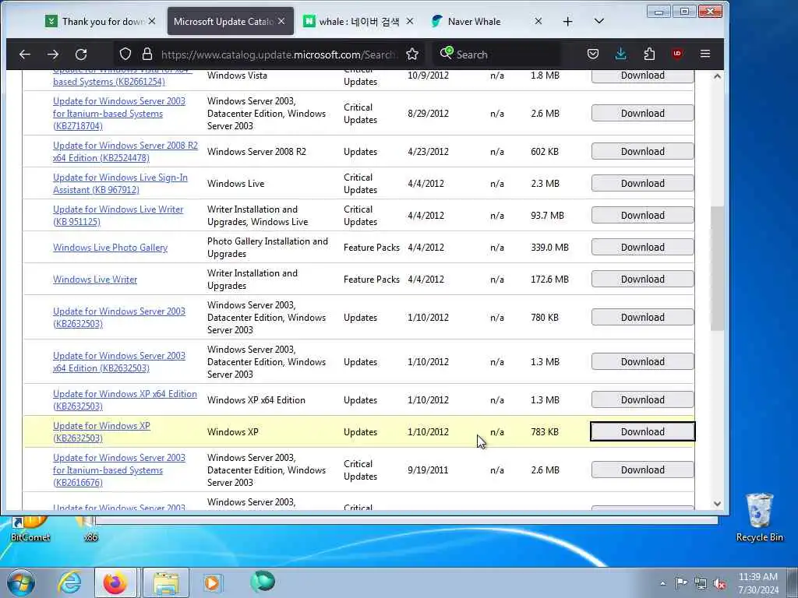Bookmark this page with star icon
The height and width of the screenshot is (598, 798).
(412, 54)
